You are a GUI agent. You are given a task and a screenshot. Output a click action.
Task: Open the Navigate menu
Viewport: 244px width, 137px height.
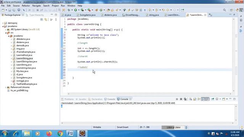(37, 6)
